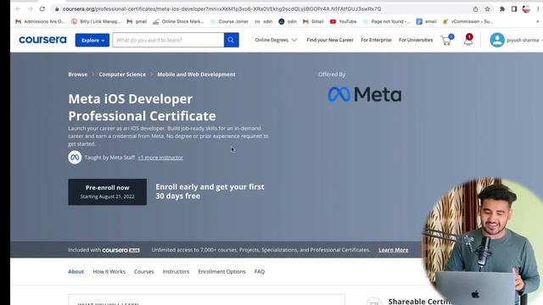Open For Universities link
Viewport: 543px width, 305px height.
(416, 40)
